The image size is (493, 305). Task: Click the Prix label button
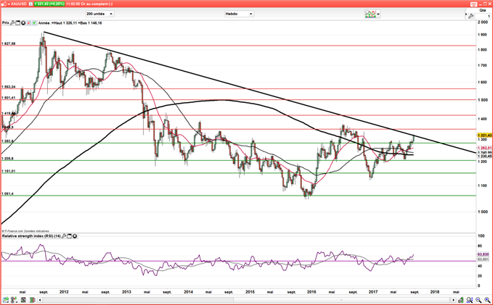coord(6,23)
